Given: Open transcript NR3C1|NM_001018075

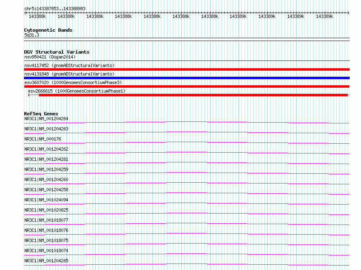Looking at the screenshot, I should pos(46,240).
